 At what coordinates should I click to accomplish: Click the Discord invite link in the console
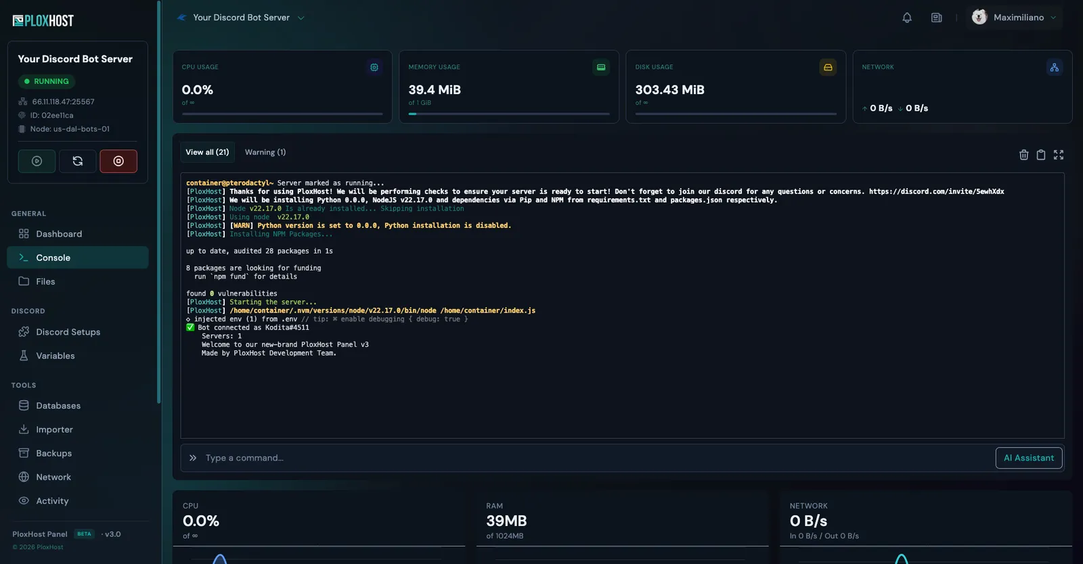pos(937,192)
